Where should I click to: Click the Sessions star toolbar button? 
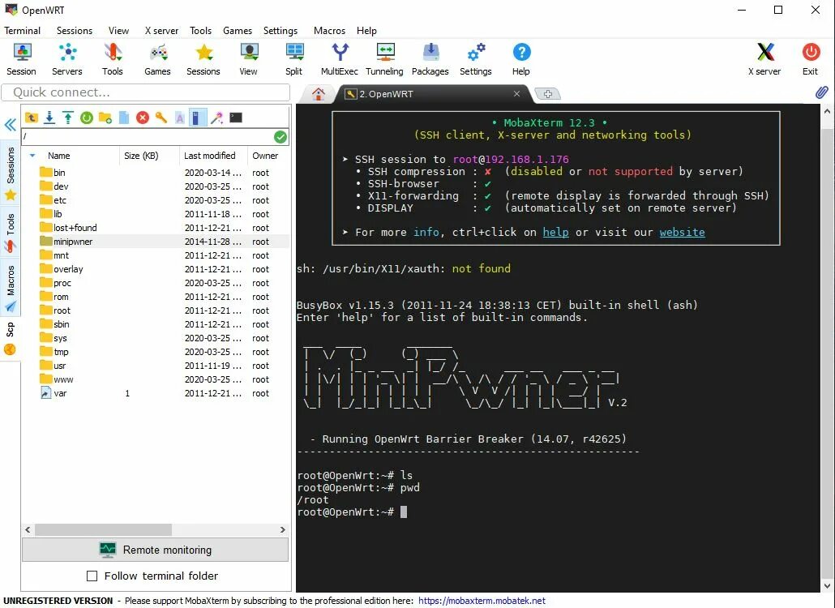[203, 60]
